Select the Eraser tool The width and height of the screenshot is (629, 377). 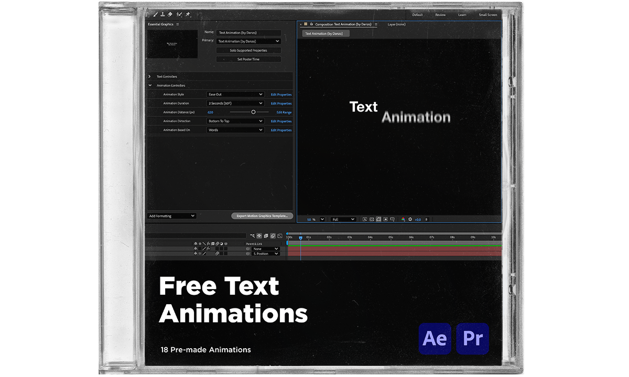(170, 15)
